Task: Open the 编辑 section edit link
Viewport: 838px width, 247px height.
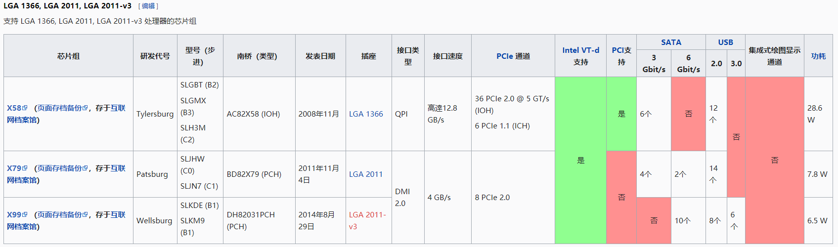Action: click(x=148, y=6)
